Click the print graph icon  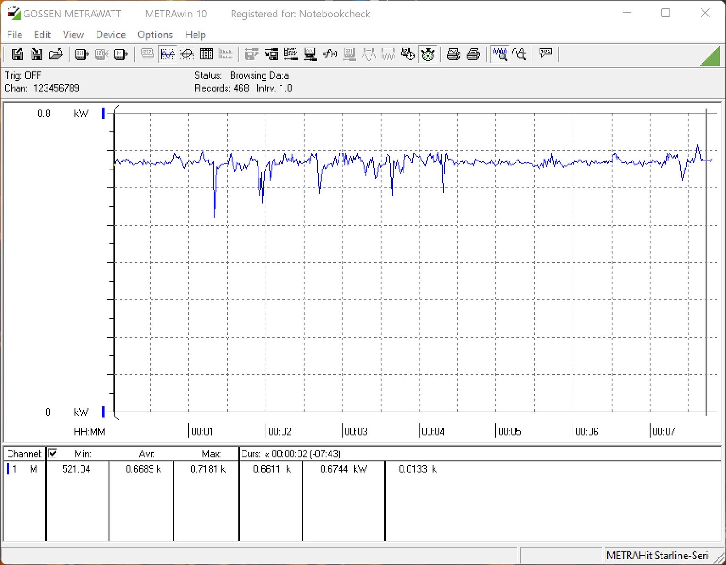pos(453,55)
